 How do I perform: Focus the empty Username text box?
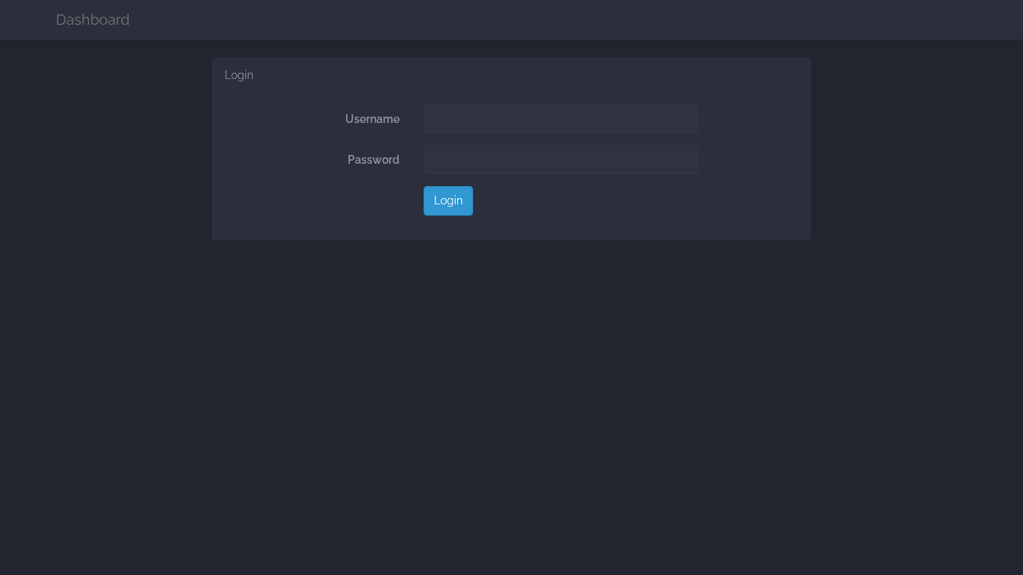click(x=560, y=118)
